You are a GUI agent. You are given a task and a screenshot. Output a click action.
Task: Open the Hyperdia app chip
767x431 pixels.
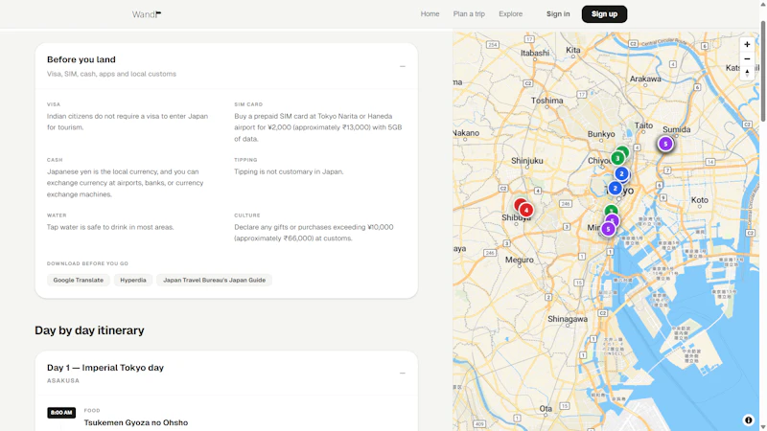(x=133, y=280)
